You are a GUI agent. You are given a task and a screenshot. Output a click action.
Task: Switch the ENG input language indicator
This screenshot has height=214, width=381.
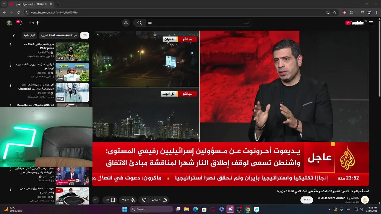(x=349, y=209)
